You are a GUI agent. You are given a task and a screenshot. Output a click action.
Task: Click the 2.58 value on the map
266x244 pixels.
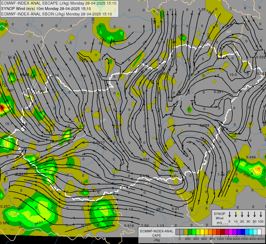tap(11, 74)
